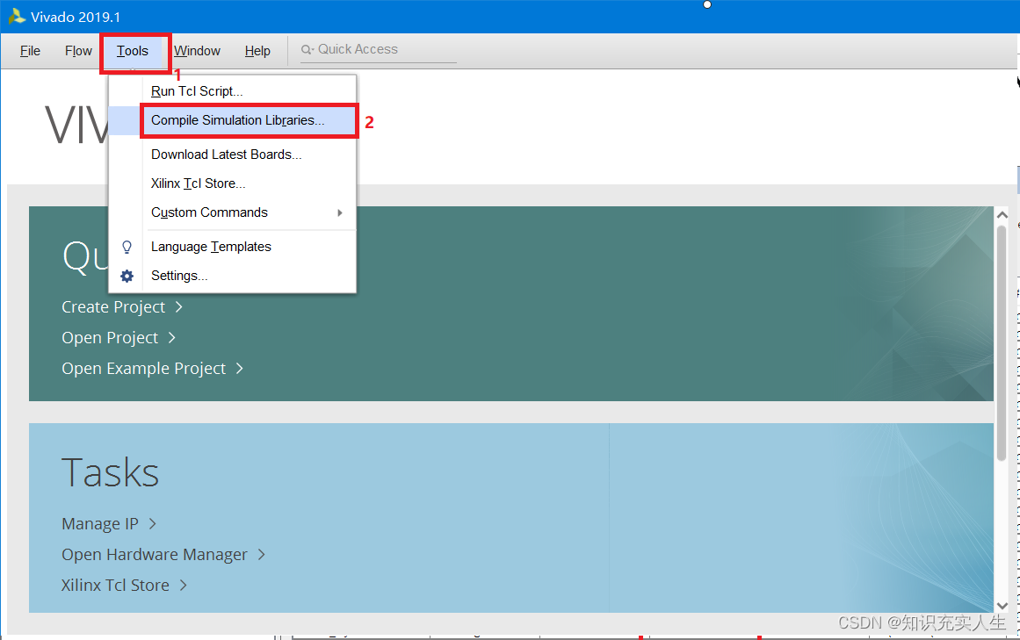1020x640 pixels.
Task: Open the File menu
Action: (x=30, y=51)
